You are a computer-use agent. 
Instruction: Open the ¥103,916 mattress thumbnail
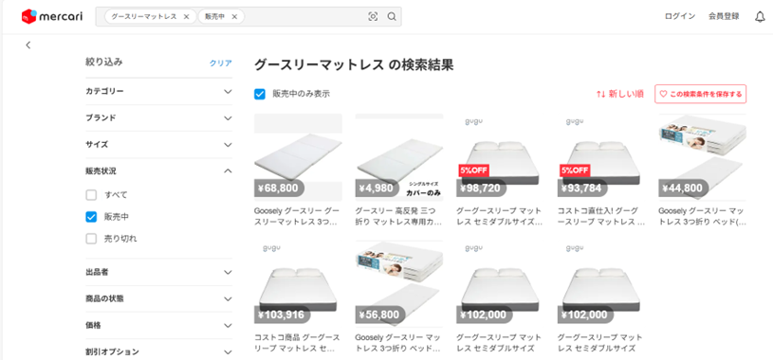pyautogui.click(x=298, y=284)
